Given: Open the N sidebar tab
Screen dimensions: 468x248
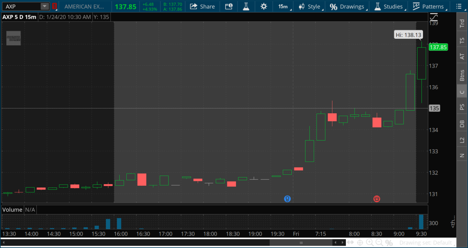Looking at the screenshot, I should point(462,155).
